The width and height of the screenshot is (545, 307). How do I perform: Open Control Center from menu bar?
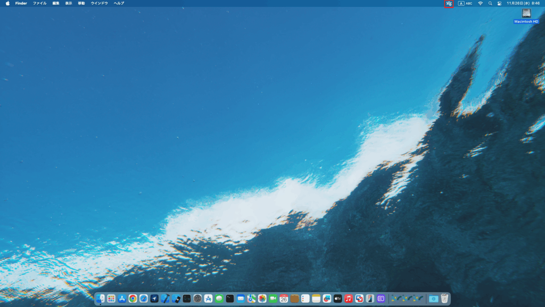[x=499, y=3]
